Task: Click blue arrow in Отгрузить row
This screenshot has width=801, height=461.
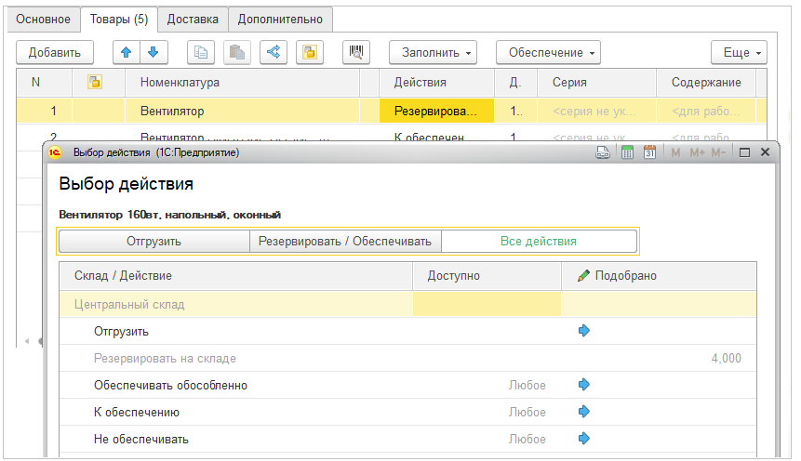Action: coord(584,331)
